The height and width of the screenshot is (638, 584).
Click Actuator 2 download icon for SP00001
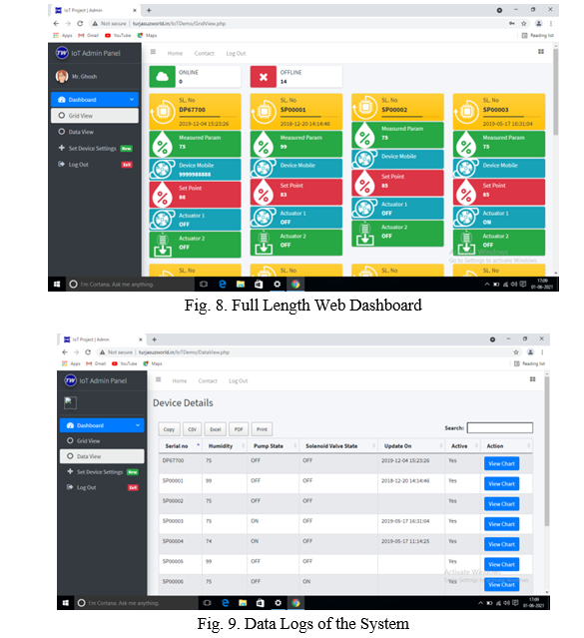point(264,243)
